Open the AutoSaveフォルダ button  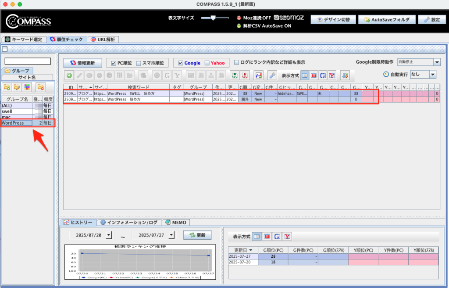tap(386, 20)
